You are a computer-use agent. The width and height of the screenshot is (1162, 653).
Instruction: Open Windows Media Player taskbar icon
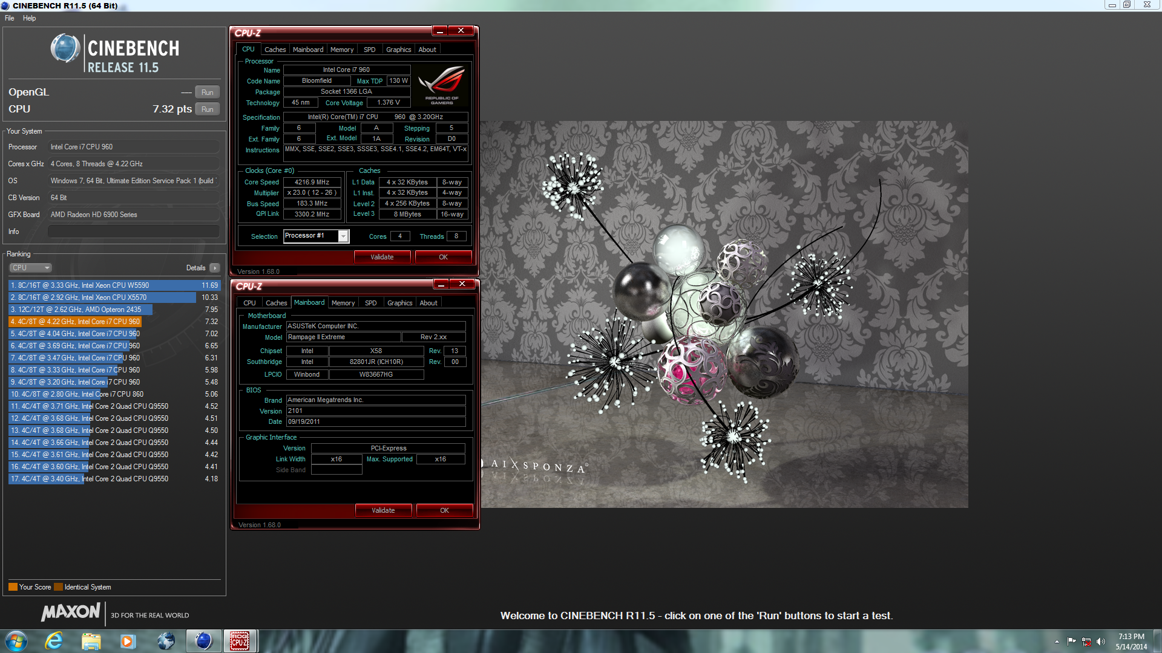(128, 641)
